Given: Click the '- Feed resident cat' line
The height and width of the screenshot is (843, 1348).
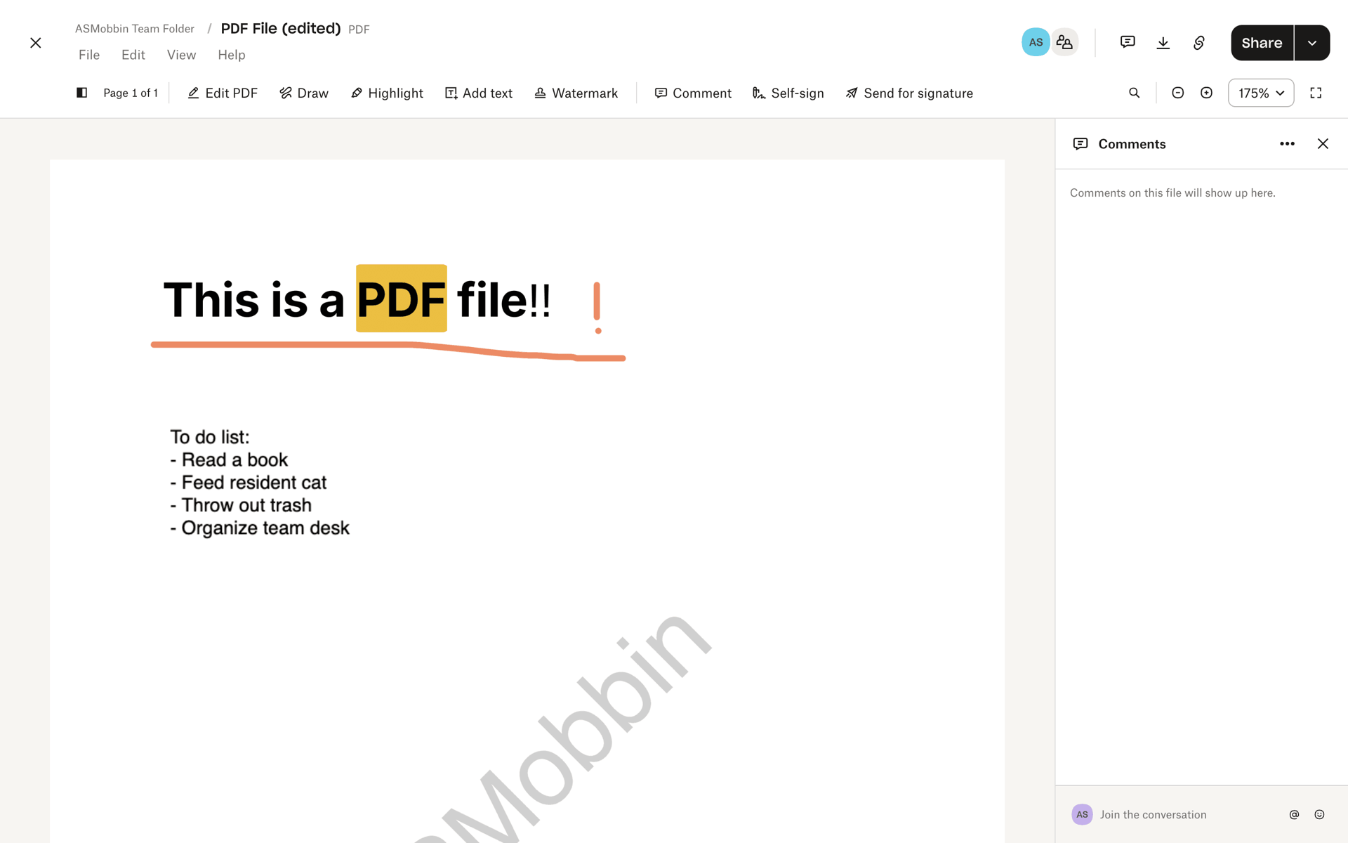Looking at the screenshot, I should (x=249, y=483).
